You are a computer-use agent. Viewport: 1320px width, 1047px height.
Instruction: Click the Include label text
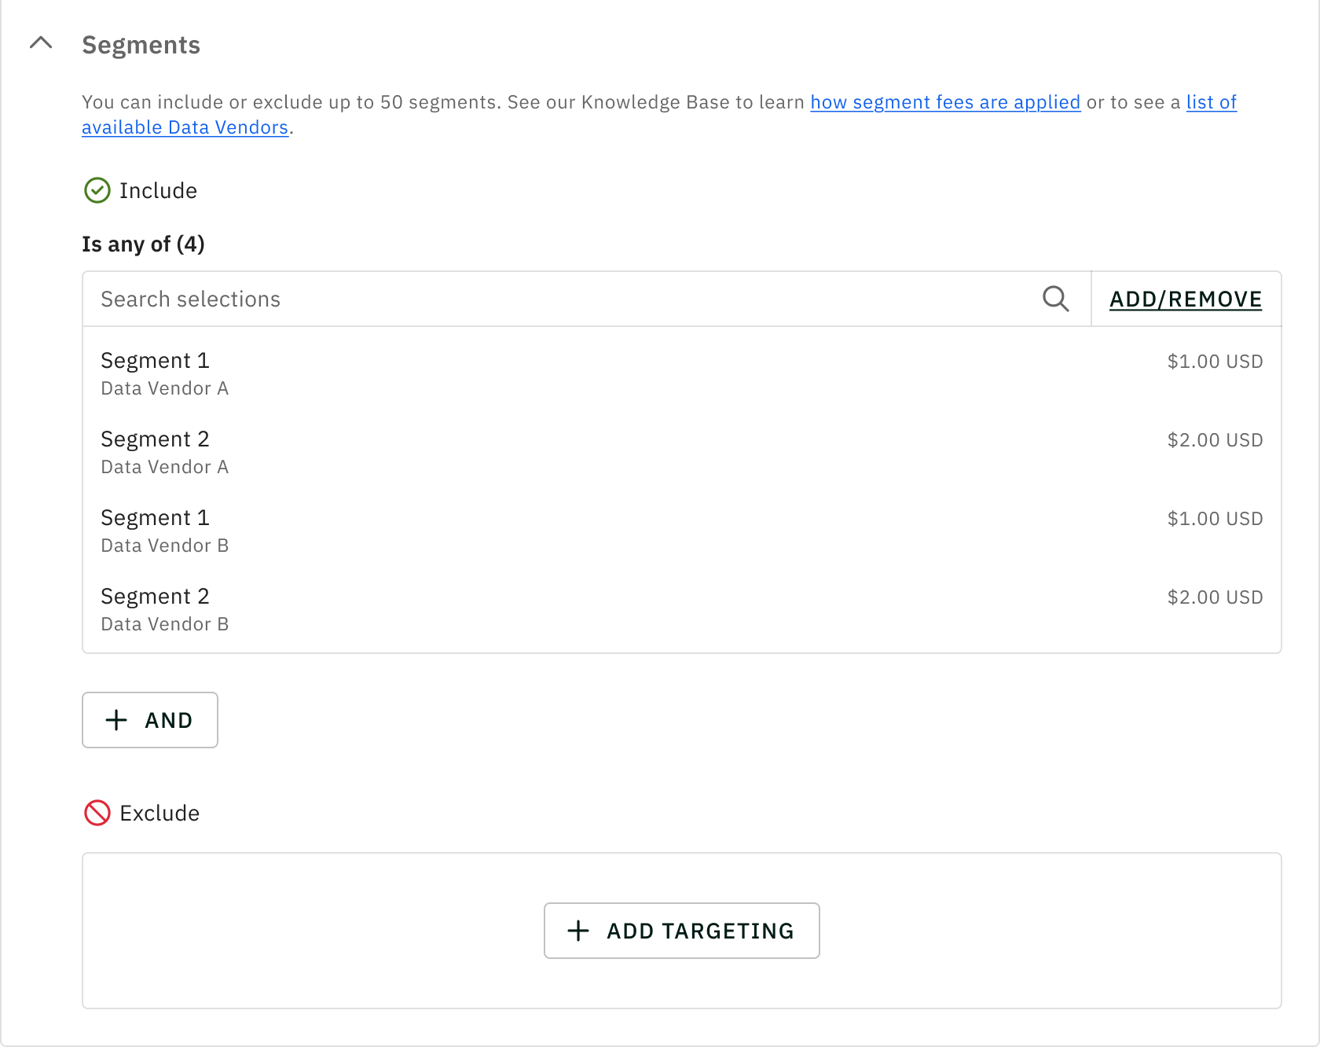click(158, 190)
